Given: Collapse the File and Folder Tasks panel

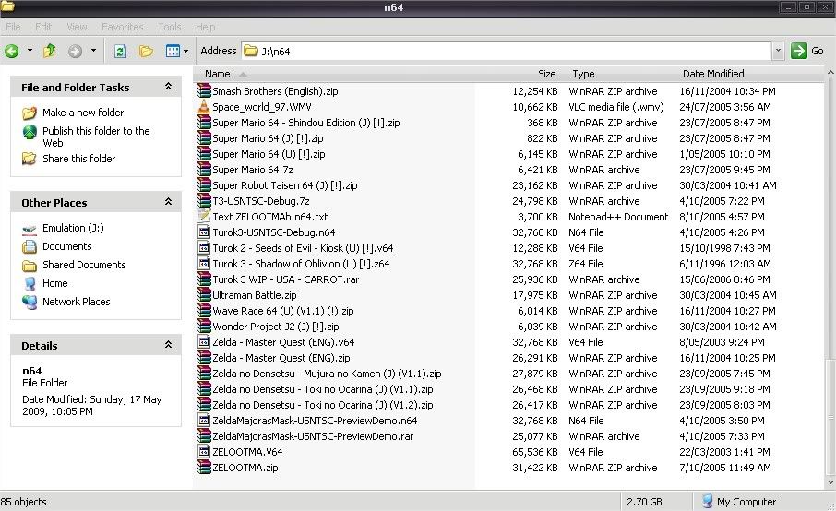Looking at the screenshot, I should coord(169,87).
